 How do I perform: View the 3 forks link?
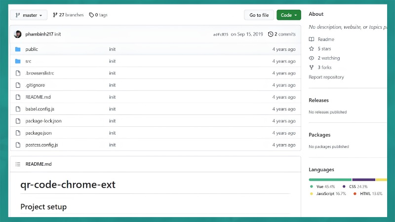click(325, 68)
